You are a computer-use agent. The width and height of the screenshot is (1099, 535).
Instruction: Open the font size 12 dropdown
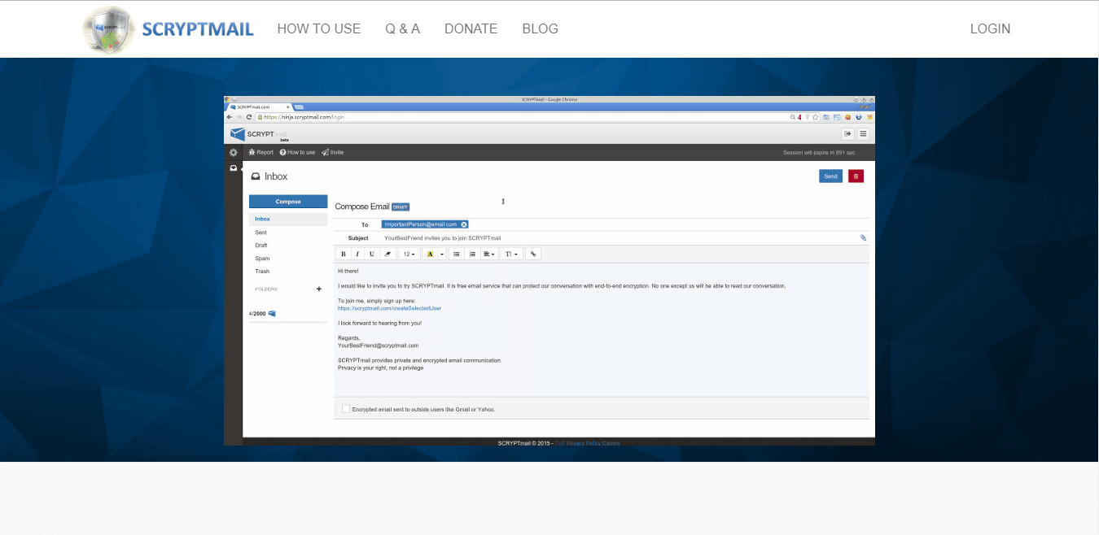click(409, 254)
